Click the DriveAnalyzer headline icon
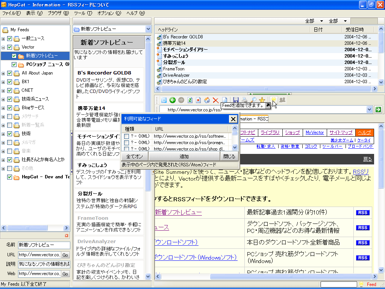 coord(159,75)
